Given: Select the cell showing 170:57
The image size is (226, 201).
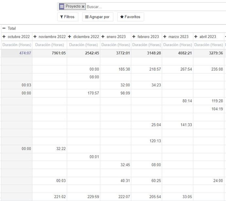Looking at the screenshot, I should (84, 93).
